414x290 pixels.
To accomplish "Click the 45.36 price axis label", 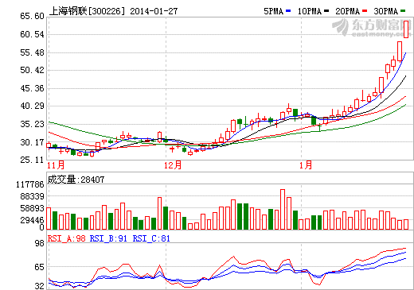I will (32, 88).
